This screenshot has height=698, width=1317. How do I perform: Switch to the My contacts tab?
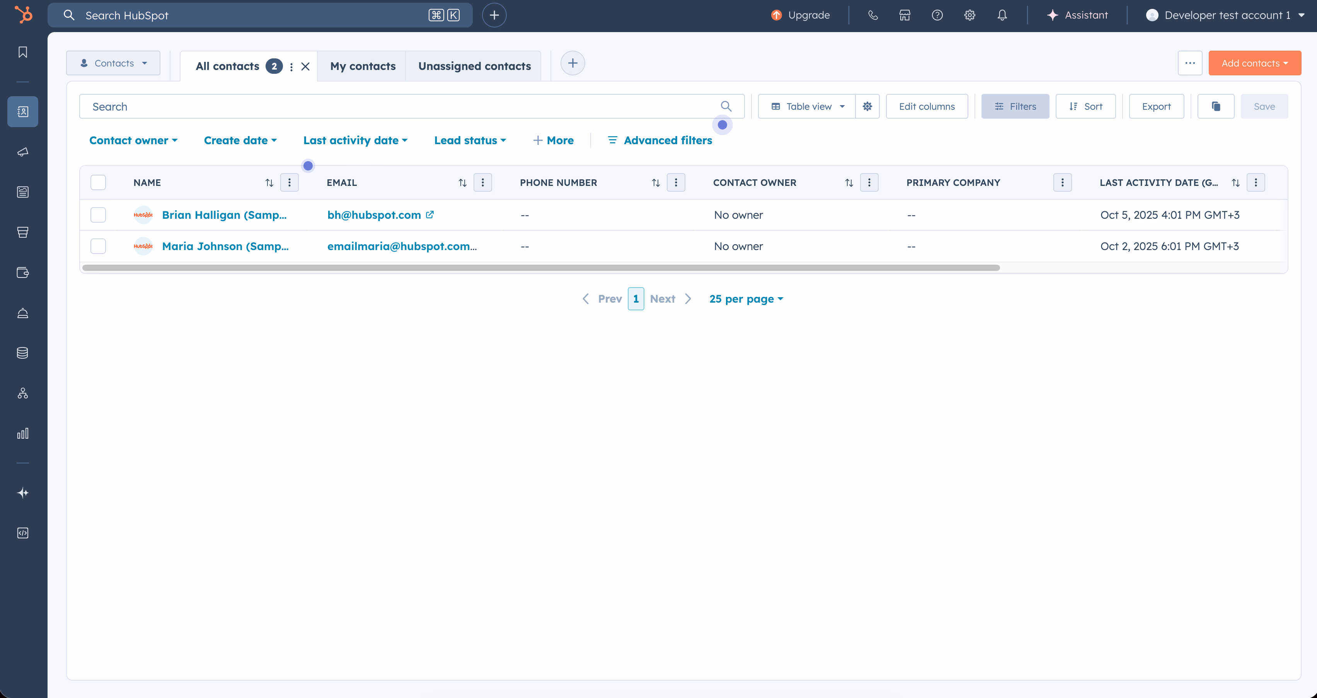(x=363, y=66)
